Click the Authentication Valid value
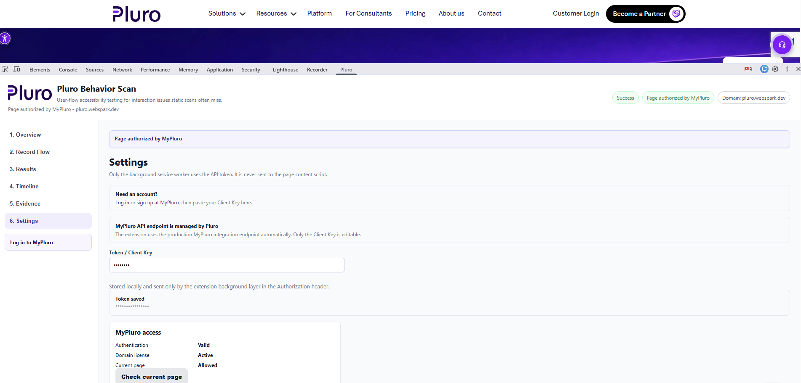This screenshot has width=801, height=383. [x=204, y=345]
